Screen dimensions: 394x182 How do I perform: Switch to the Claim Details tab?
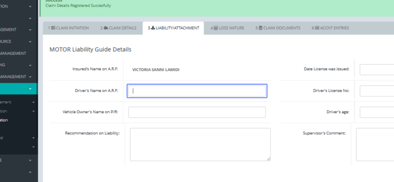(x=118, y=28)
